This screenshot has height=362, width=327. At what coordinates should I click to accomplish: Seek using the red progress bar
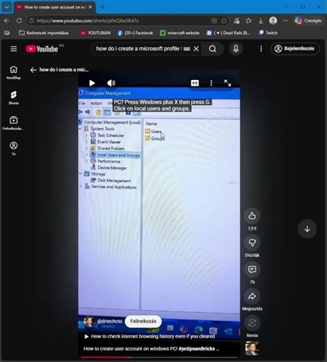pos(159,357)
